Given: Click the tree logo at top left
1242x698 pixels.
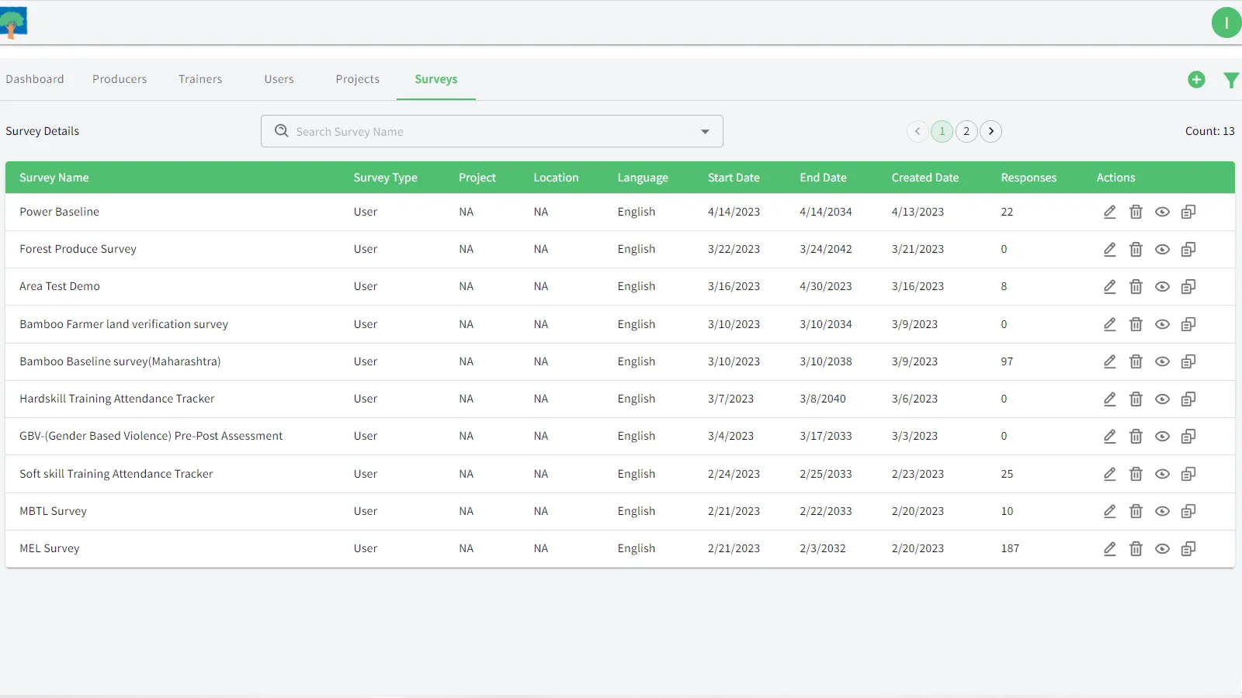Looking at the screenshot, I should click(x=13, y=22).
